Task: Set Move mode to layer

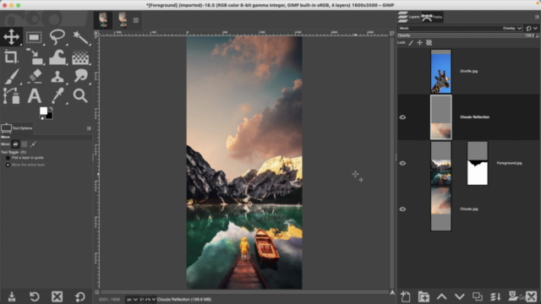Action: (15, 144)
